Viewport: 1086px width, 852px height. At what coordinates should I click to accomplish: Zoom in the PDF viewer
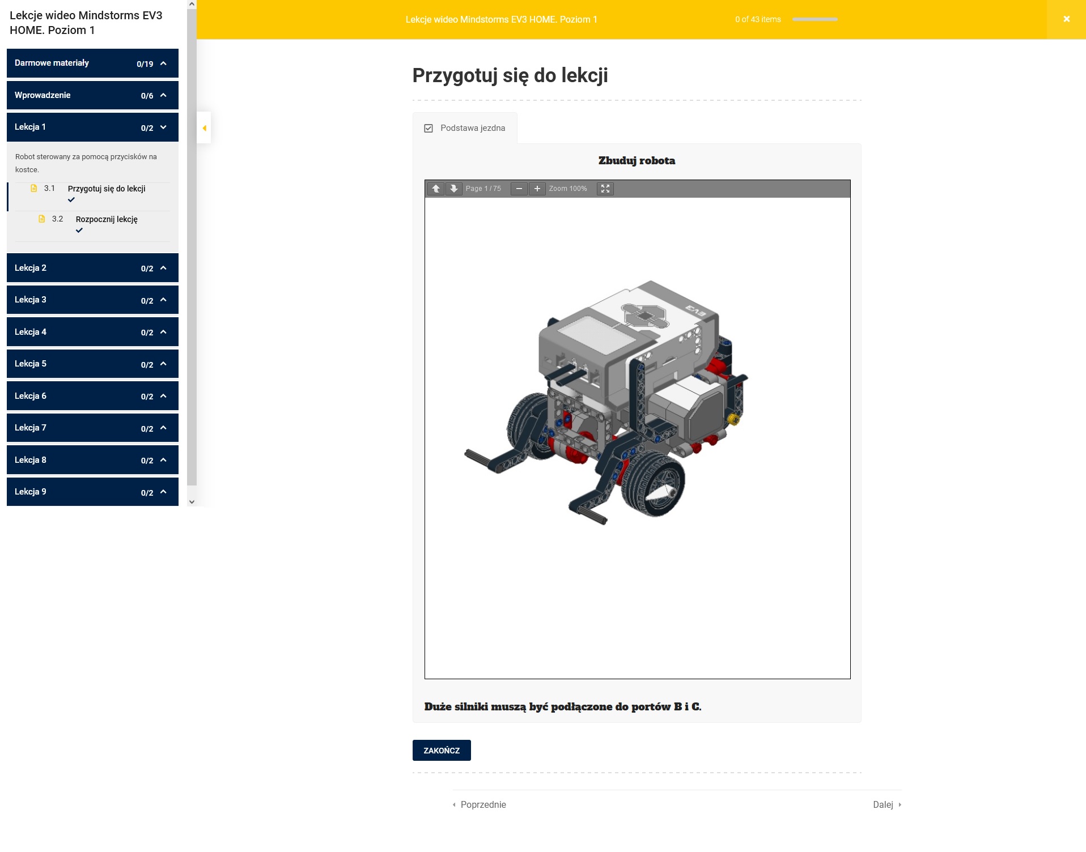pos(537,189)
